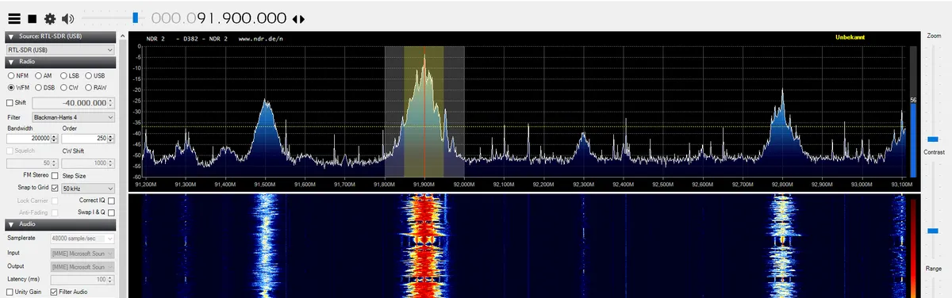Enable the Correct IQ checkbox
The width and height of the screenshot is (952, 298).
point(111,201)
